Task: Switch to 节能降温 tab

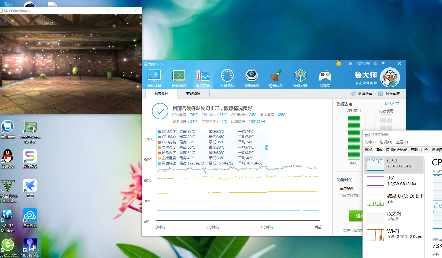Action: point(193,94)
